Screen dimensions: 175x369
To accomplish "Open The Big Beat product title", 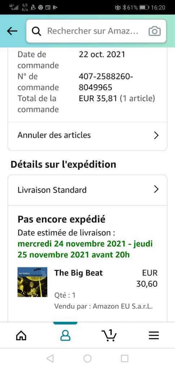I will 78,273.
